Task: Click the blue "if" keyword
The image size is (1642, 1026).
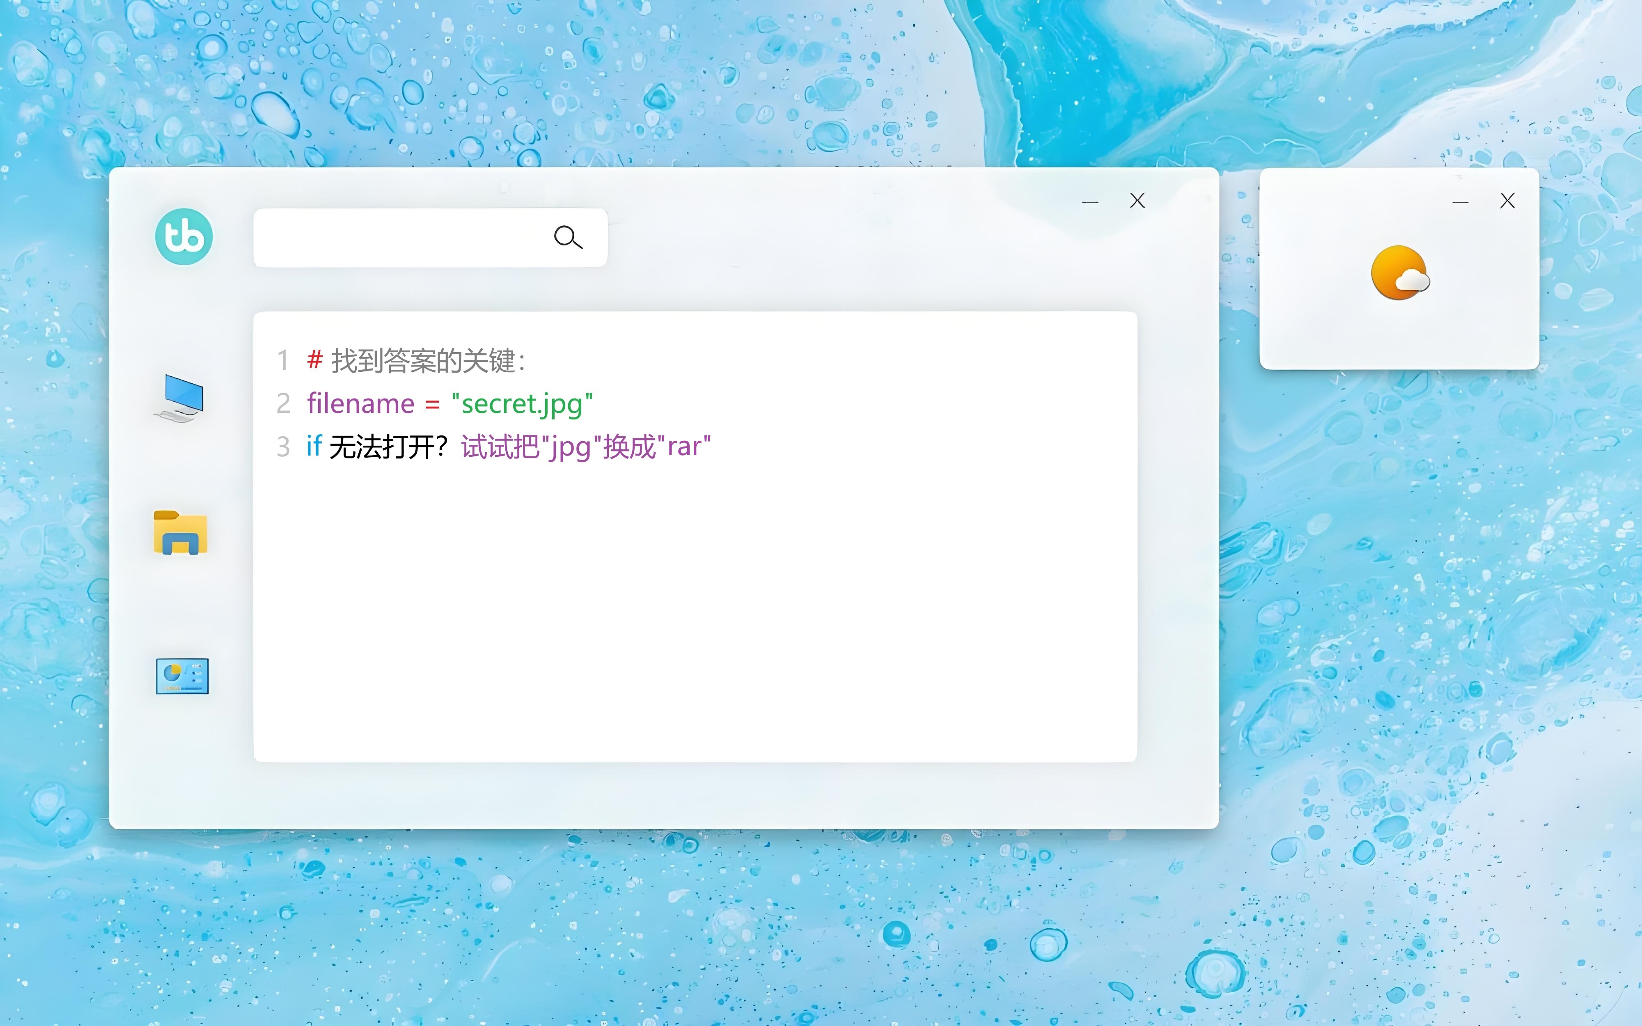Action: click(314, 447)
